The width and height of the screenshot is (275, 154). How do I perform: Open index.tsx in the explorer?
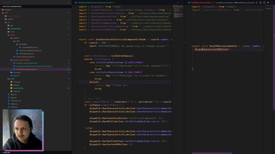[14, 107]
